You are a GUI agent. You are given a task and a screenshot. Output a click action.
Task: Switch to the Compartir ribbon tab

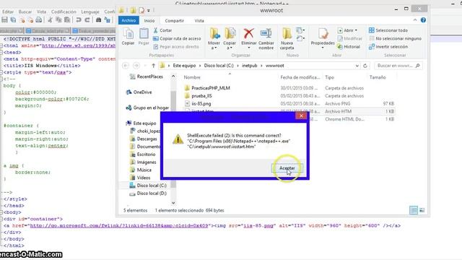(174, 21)
